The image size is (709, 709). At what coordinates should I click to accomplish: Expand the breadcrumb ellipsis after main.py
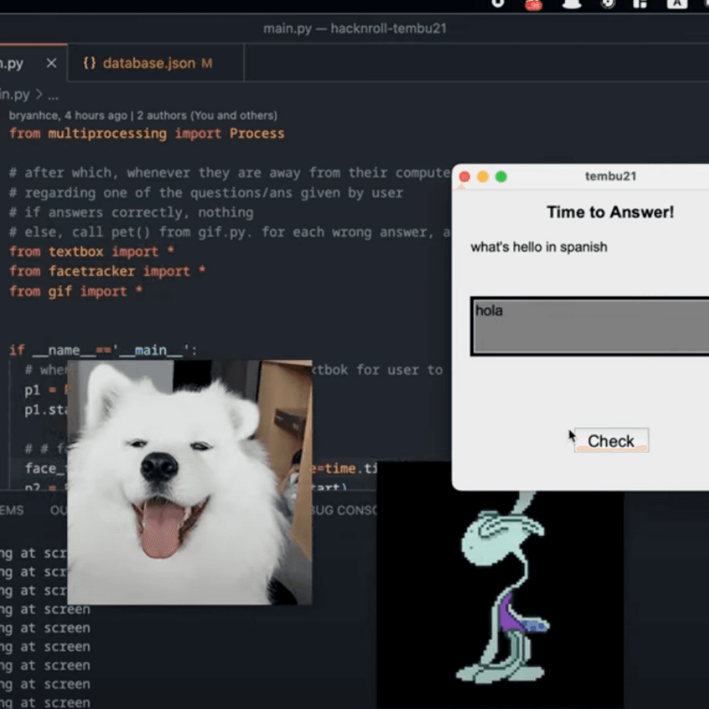53,95
